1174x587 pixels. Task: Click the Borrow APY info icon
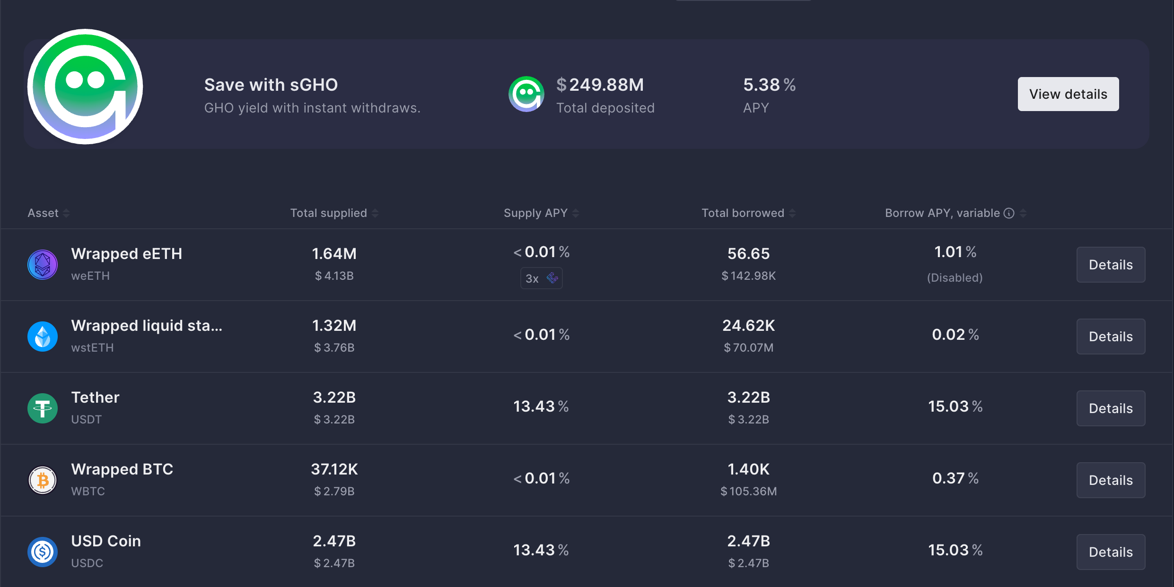pyautogui.click(x=1009, y=213)
